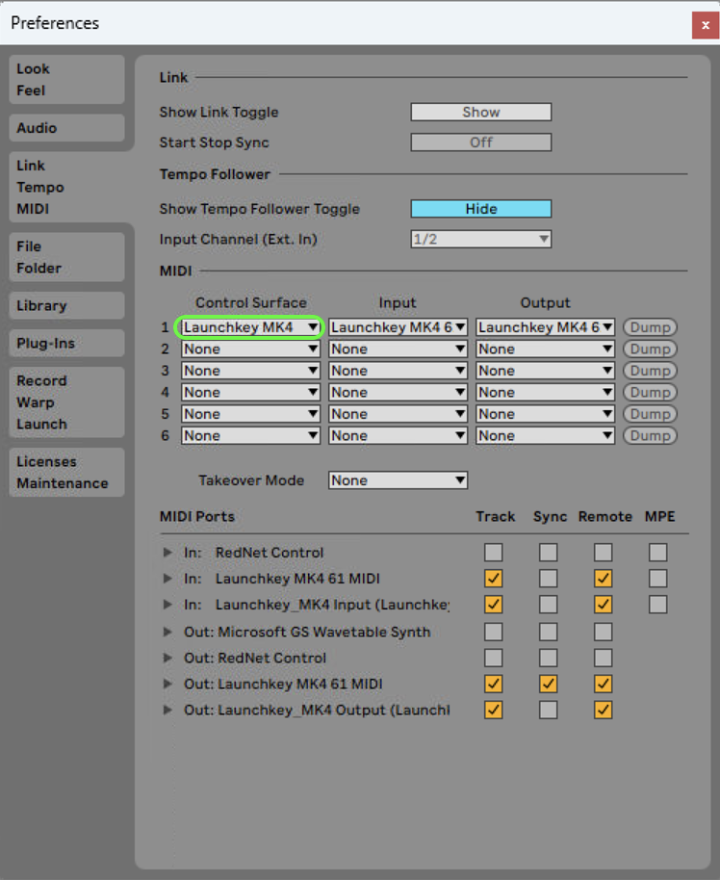Click the Dump button in row 2
The height and width of the screenshot is (880, 720).
click(x=650, y=349)
